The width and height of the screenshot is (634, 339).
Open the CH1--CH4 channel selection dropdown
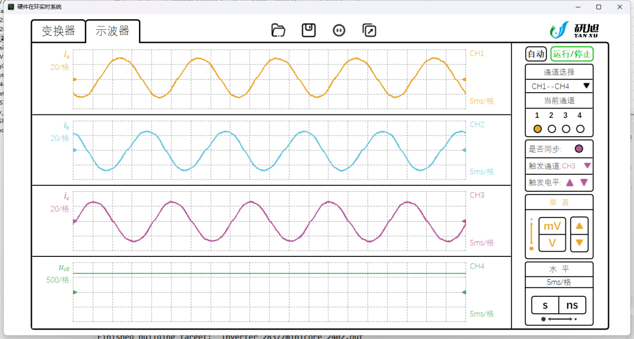559,86
